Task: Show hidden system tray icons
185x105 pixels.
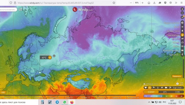Action: [x=149, y=102]
